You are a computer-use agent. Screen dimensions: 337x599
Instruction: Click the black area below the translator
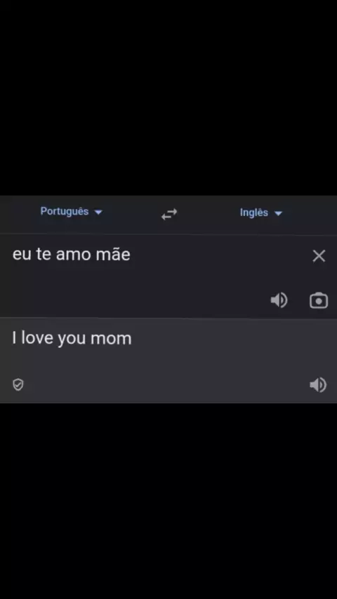(168, 502)
